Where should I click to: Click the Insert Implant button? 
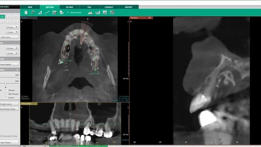pos(9,64)
